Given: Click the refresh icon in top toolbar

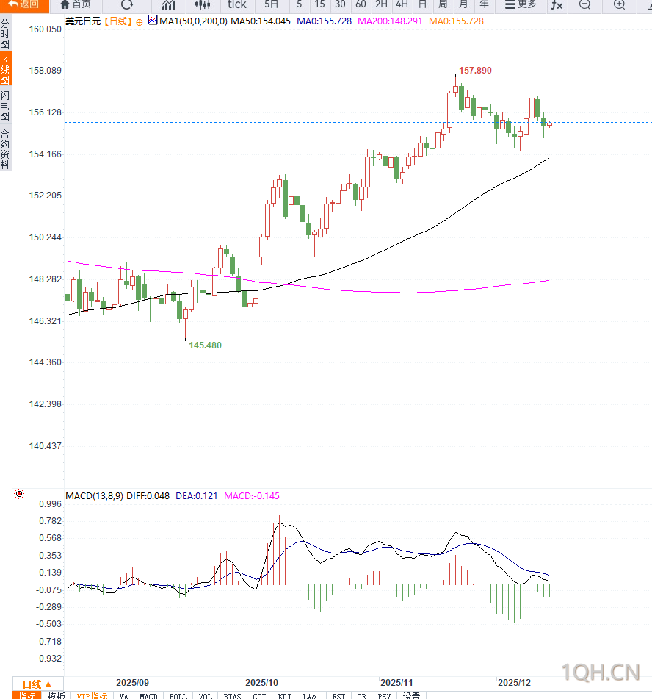Looking at the screenshot, I should tap(127, 4).
